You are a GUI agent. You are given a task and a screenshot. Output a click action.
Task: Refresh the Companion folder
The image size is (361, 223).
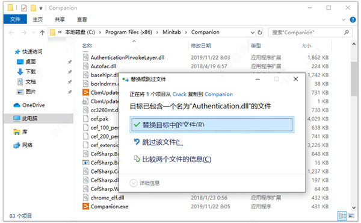(x=260, y=33)
